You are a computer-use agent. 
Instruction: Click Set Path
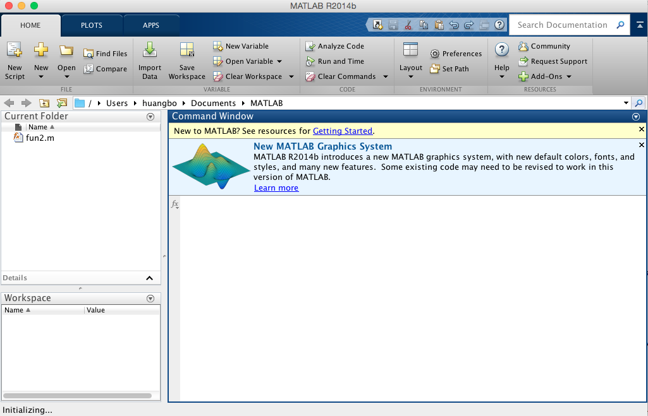[449, 69]
